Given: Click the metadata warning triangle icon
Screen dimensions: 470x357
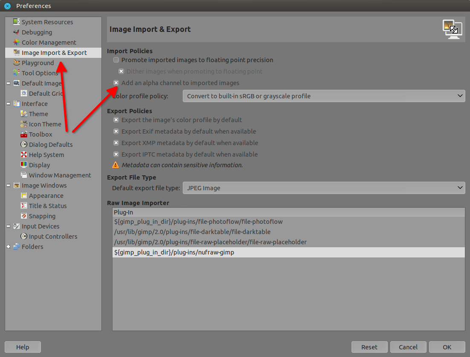Looking at the screenshot, I should tap(115, 165).
